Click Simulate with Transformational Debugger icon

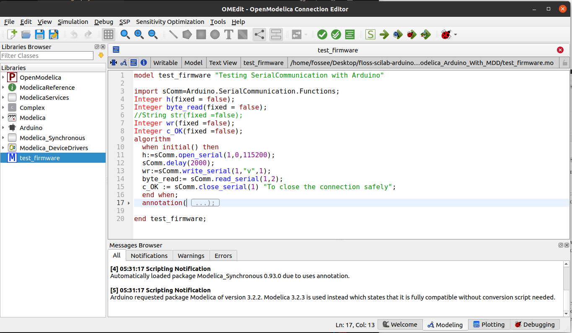(x=398, y=34)
